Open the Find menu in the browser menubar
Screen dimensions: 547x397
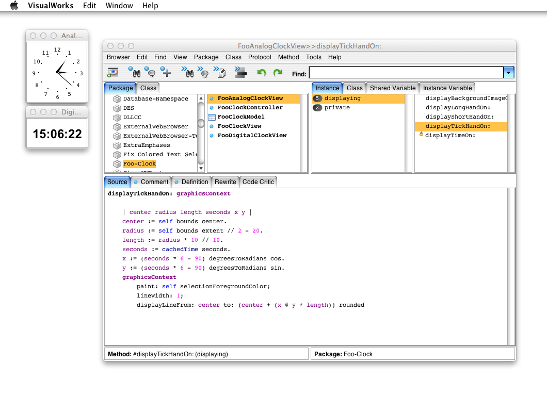(160, 57)
